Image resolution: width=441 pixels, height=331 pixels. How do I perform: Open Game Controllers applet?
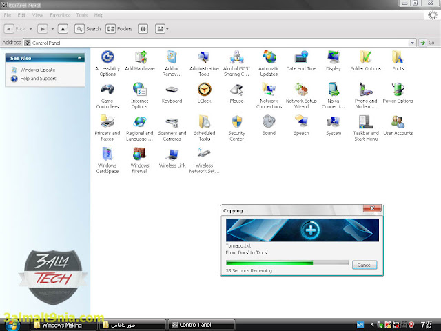coord(107,96)
